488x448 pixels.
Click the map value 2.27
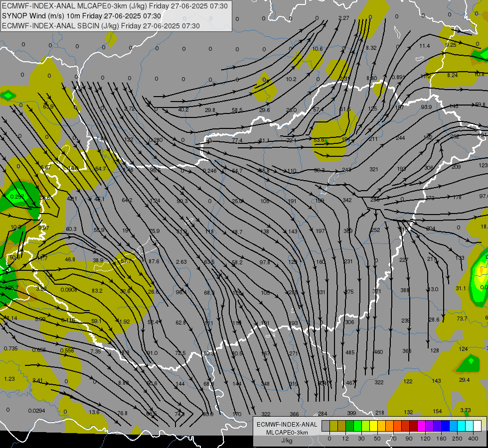[343, 18]
